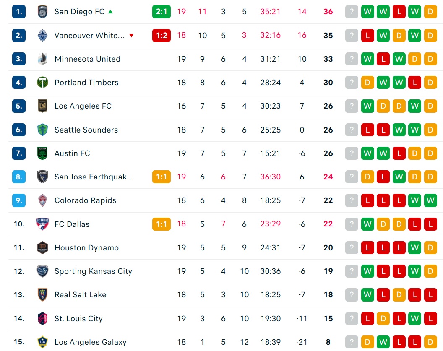This screenshot has height=351, width=443.
Task: Select the Sporting Kansas City team name
Action: (x=93, y=271)
